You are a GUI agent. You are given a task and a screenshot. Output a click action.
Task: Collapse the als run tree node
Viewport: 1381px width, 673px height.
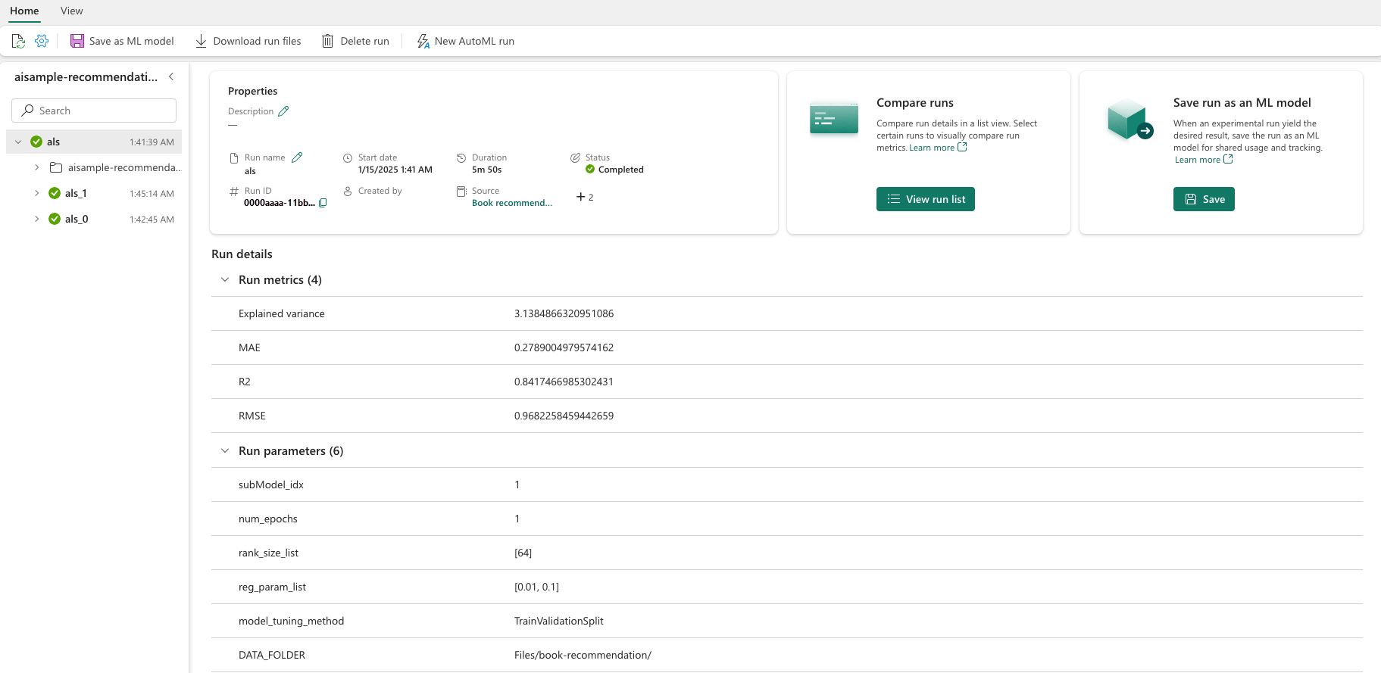coord(18,142)
